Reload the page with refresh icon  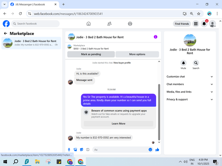coord(20,14)
